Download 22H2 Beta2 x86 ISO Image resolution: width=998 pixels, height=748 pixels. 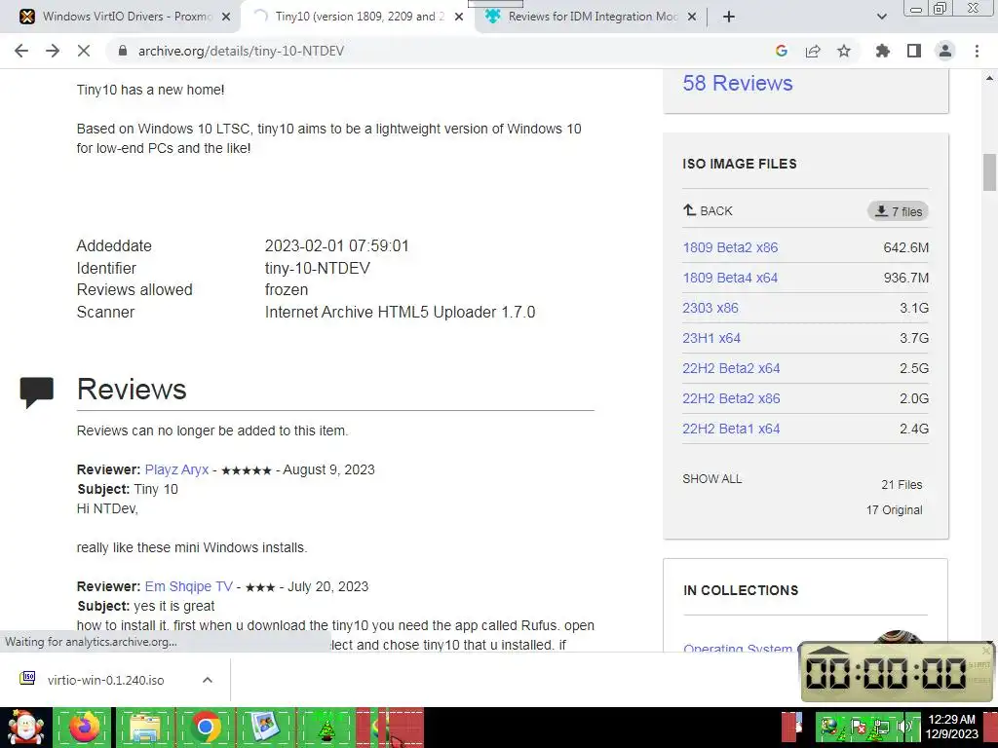731,398
